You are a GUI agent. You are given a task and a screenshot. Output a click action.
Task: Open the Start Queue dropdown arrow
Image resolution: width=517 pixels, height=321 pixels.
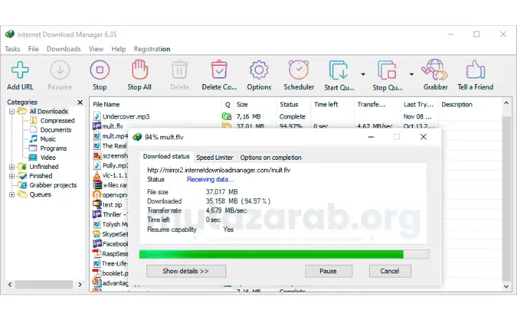point(363,74)
